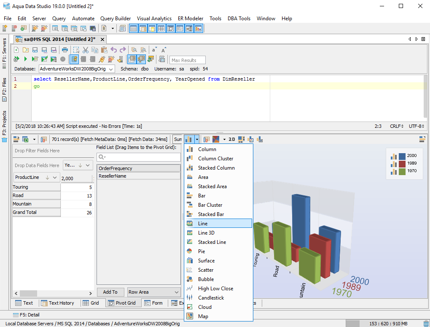Viewport: 430px width, 327px height.
Task: Open the main toolbar document dropdown arrow
Action: click(x=113, y=28)
